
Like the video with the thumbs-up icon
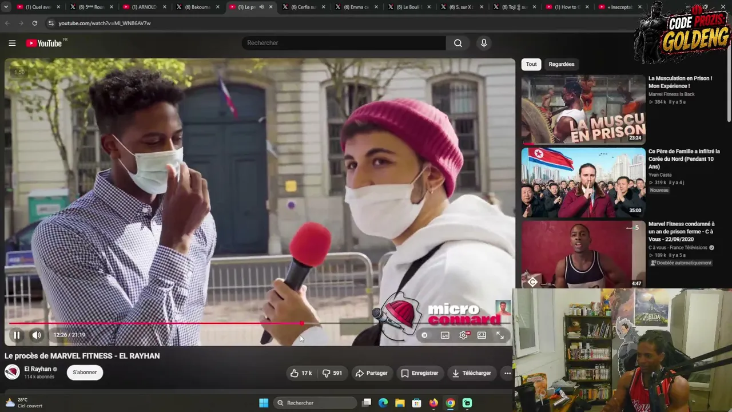tap(301, 373)
